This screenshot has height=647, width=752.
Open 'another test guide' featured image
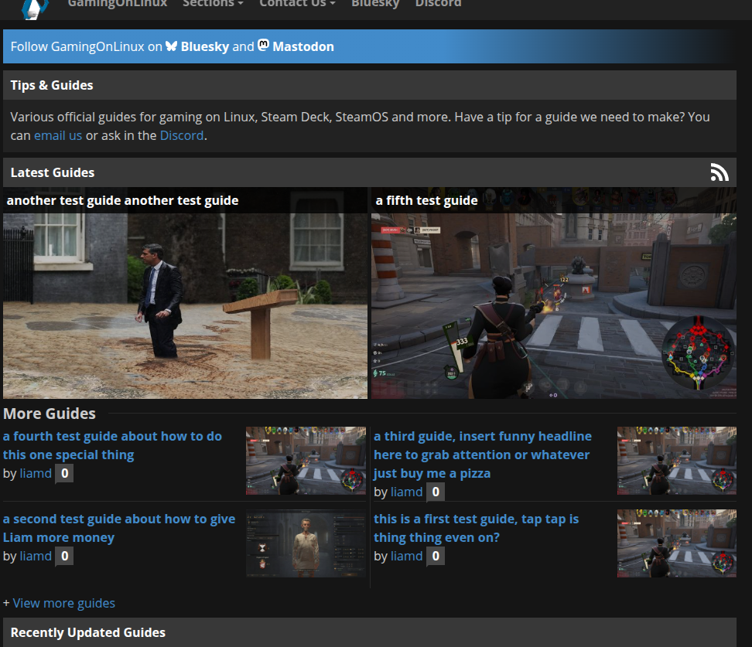[x=185, y=305]
